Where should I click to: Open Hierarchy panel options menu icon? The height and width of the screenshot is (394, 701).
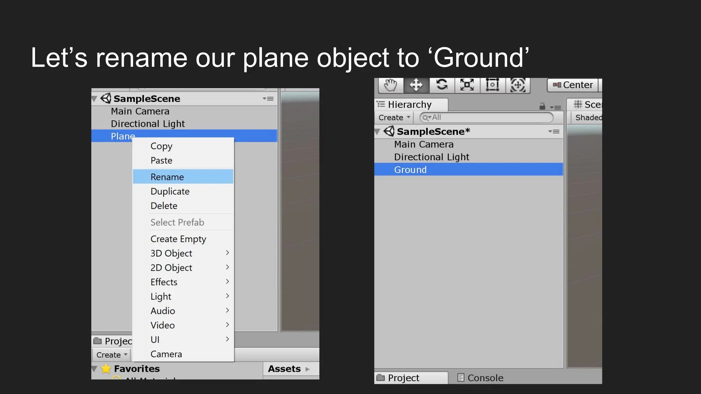556,107
